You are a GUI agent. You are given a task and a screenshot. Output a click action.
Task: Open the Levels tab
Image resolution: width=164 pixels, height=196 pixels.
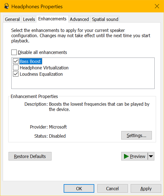(29, 19)
